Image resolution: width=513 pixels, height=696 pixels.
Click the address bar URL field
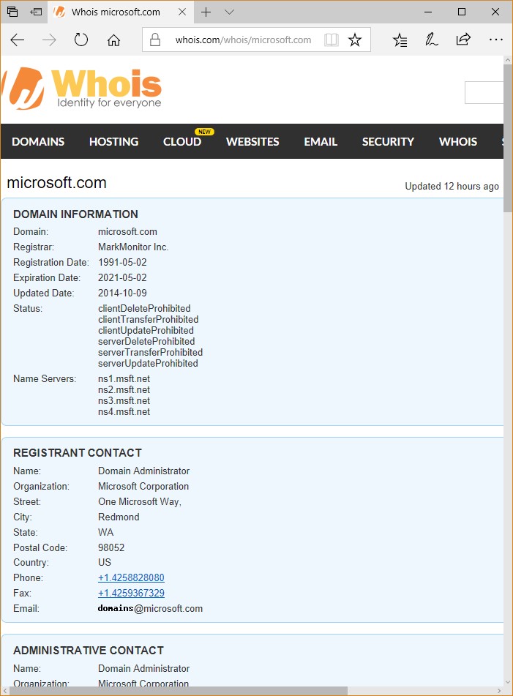pyautogui.click(x=243, y=40)
